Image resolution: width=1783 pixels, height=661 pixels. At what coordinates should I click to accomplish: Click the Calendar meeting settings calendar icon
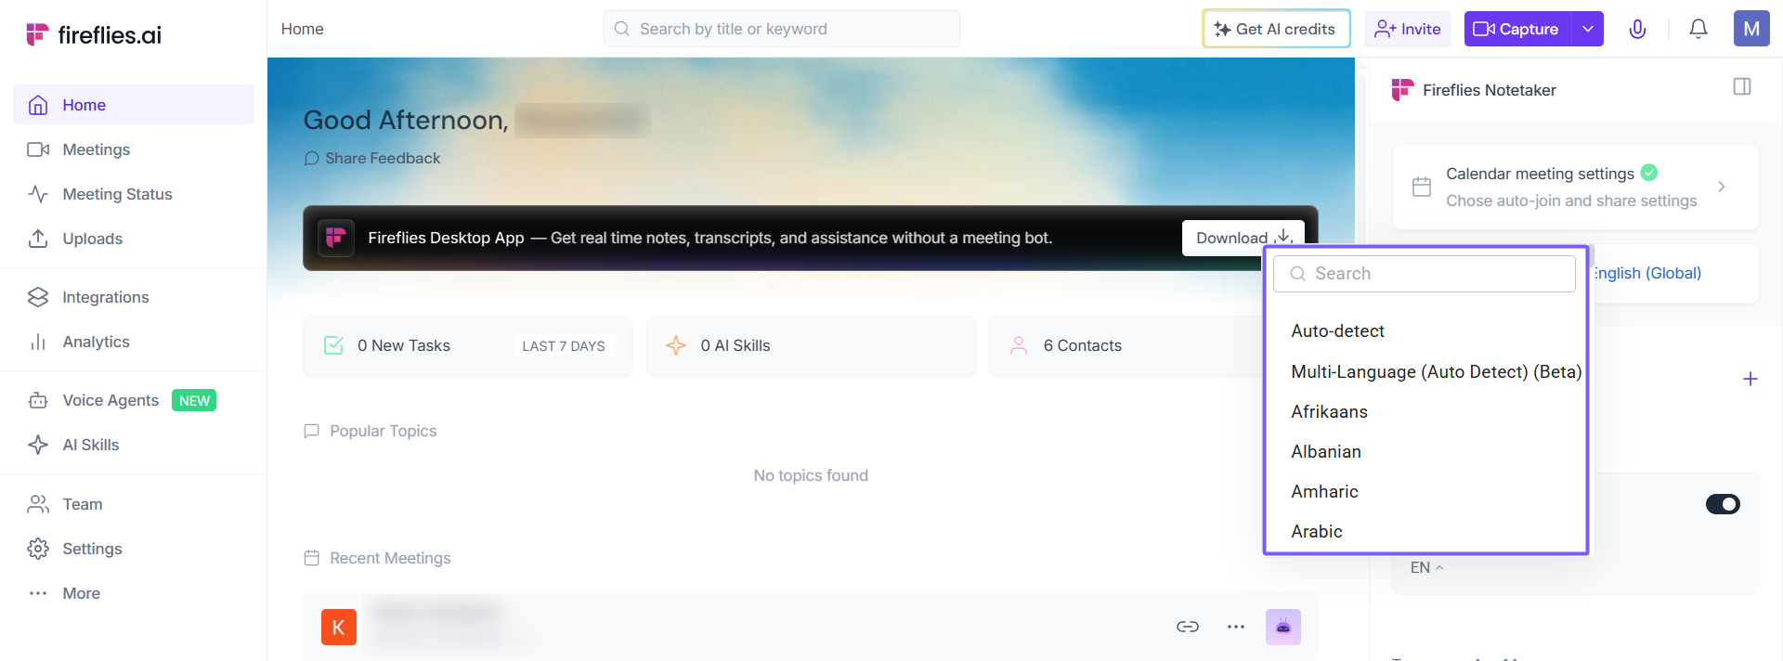pos(1422,187)
